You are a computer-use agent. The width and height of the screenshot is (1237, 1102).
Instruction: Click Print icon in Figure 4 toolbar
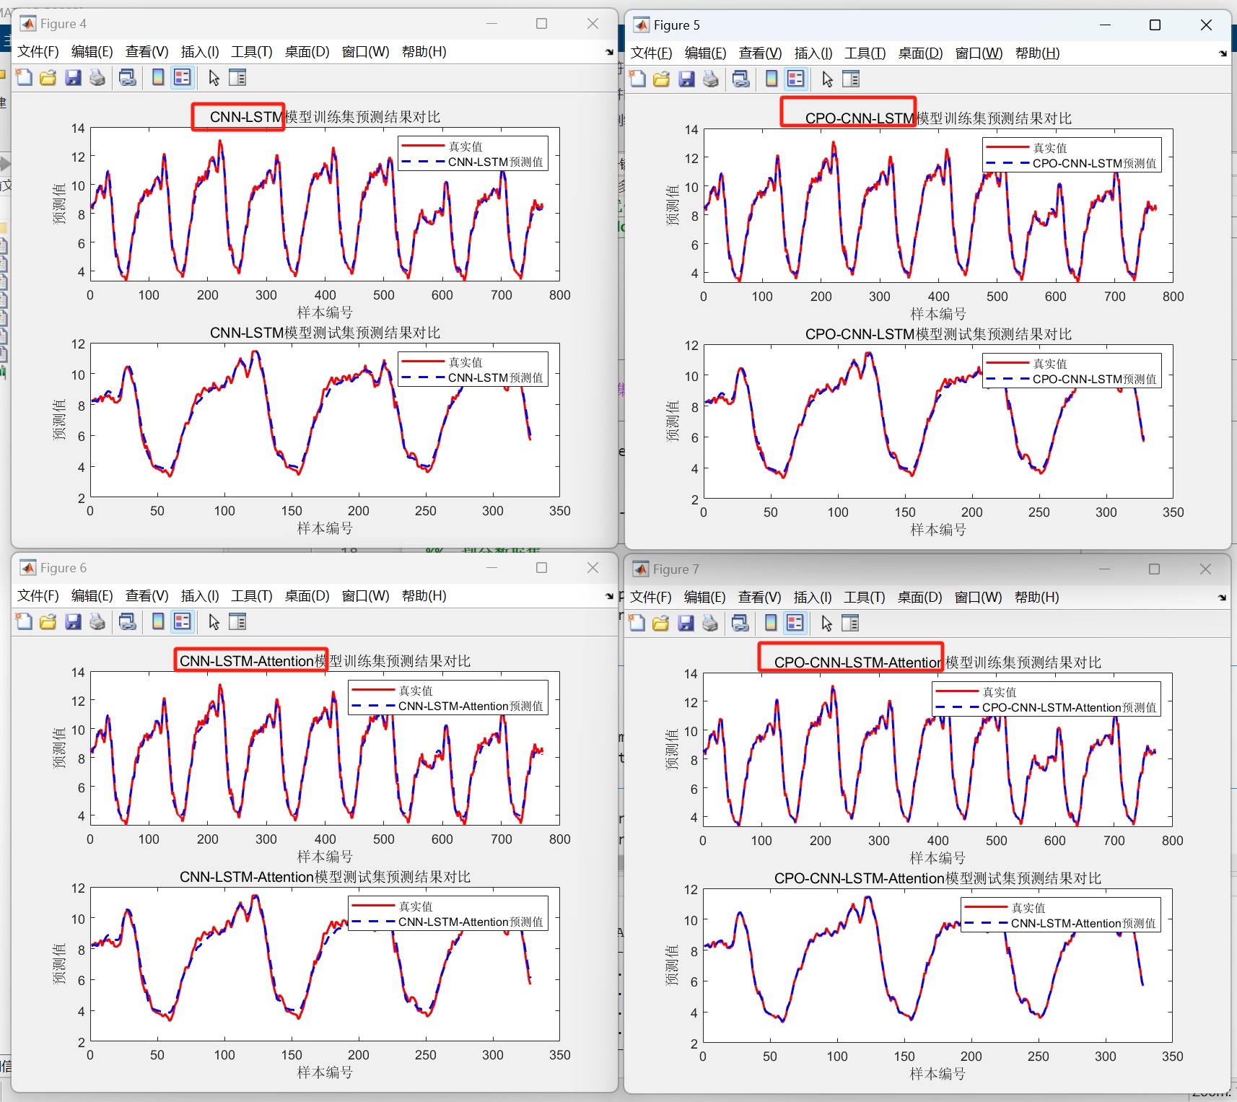coord(97,77)
